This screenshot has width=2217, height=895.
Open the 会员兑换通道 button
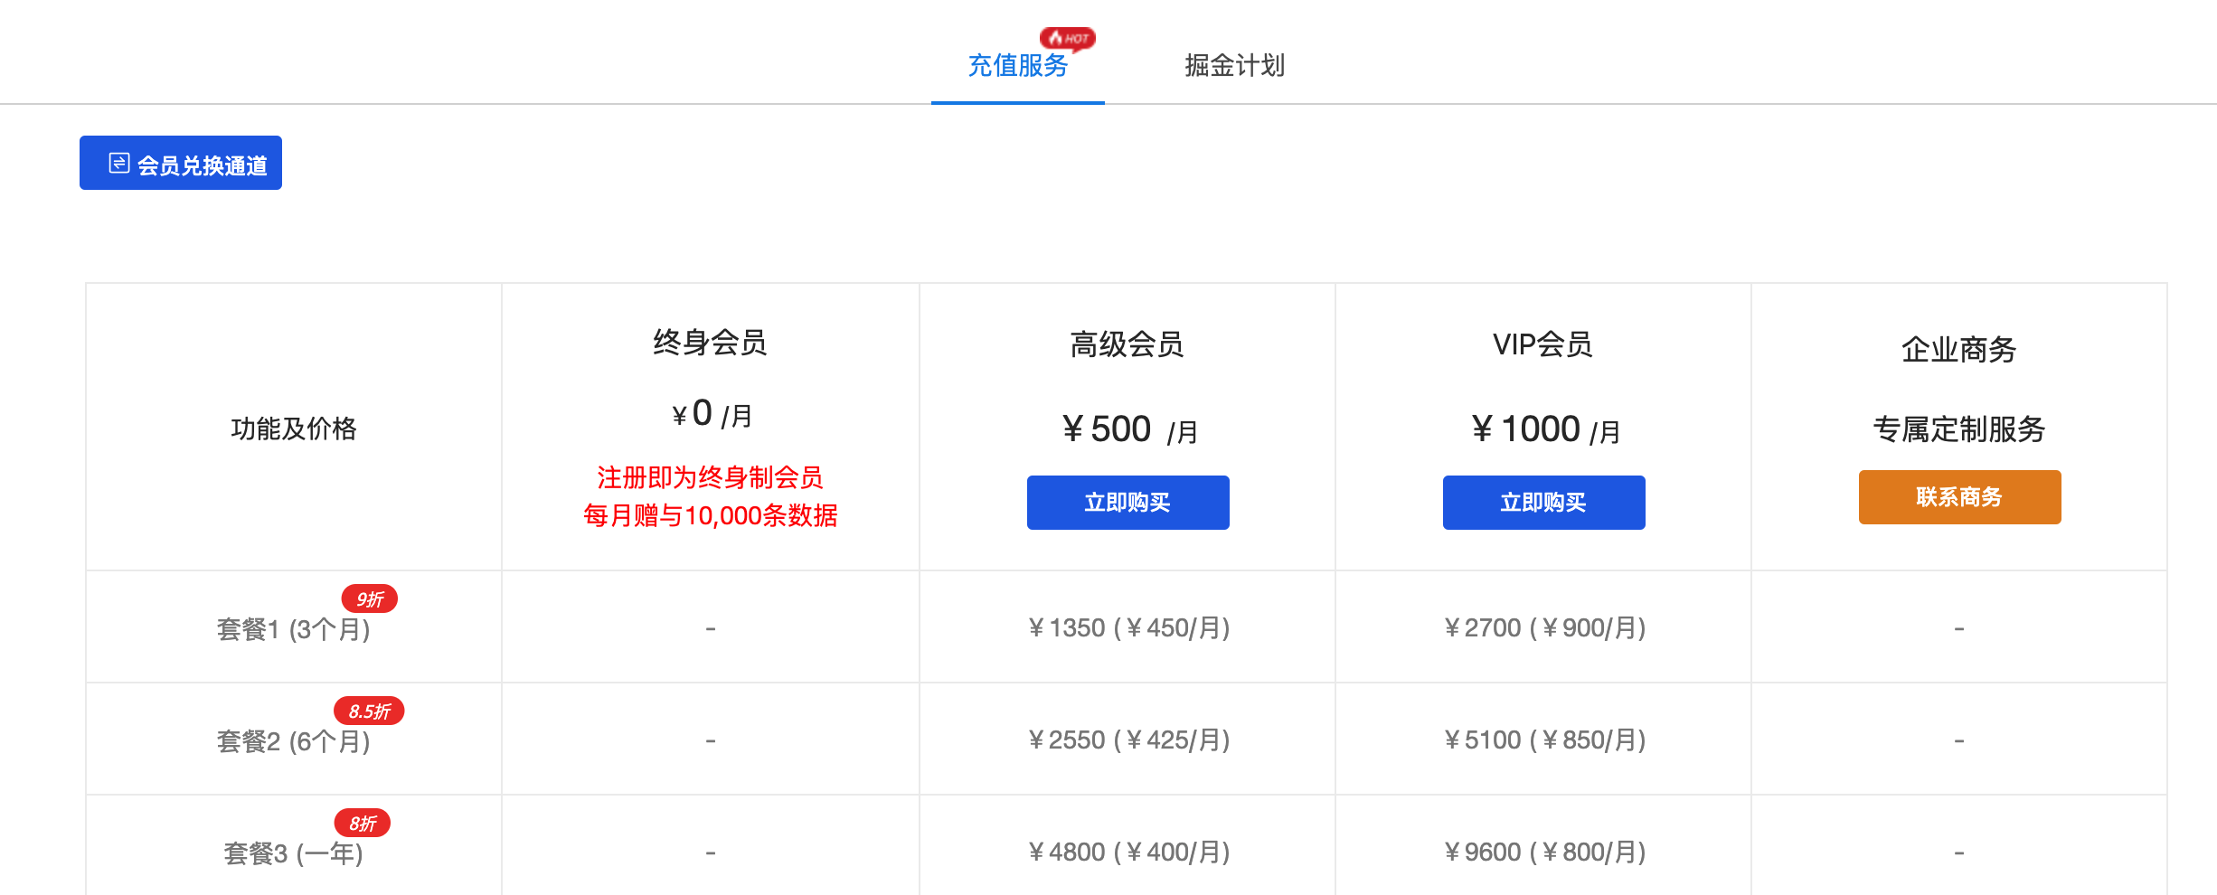click(x=181, y=163)
